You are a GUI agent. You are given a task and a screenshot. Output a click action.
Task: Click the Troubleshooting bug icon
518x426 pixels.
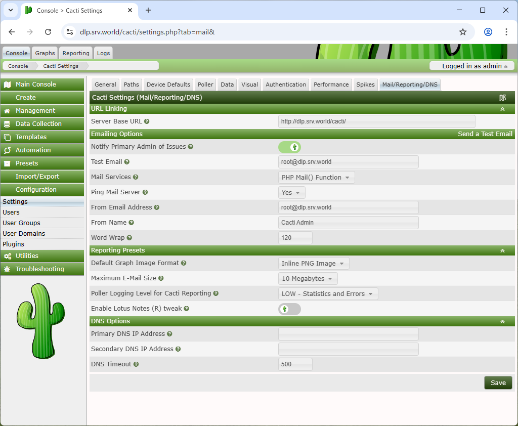pos(7,269)
